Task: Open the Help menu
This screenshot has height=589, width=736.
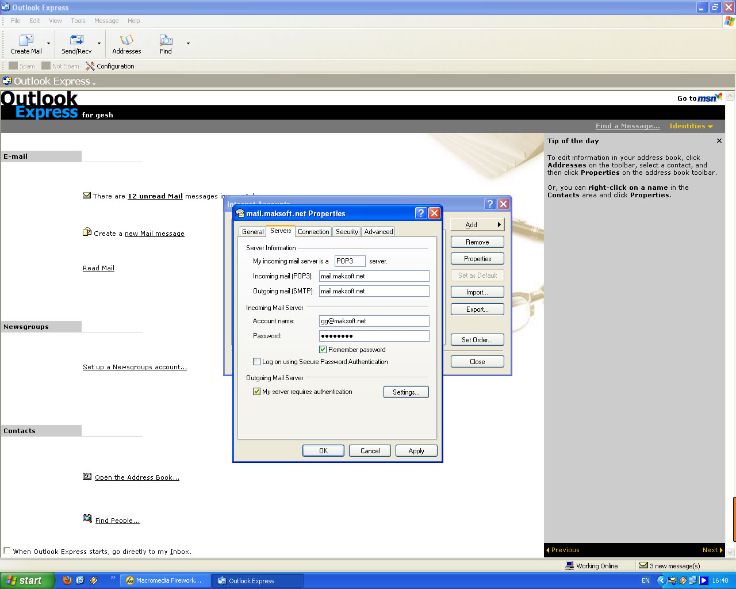Action: pyautogui.click(x=134, y=21)
